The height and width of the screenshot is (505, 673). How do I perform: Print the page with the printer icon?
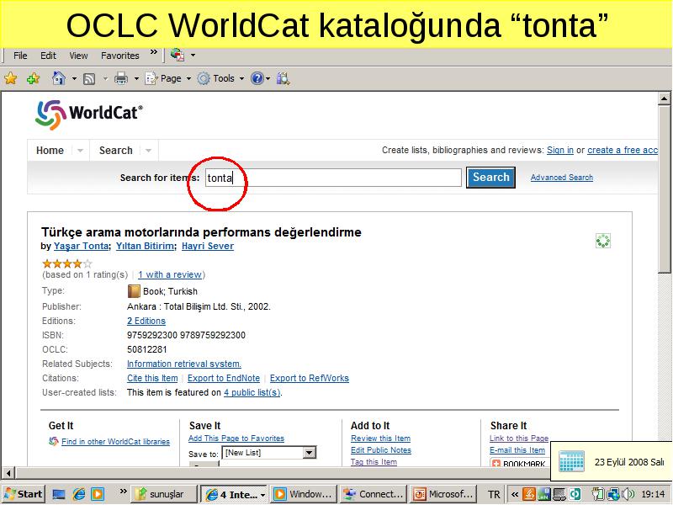point(121,78)
